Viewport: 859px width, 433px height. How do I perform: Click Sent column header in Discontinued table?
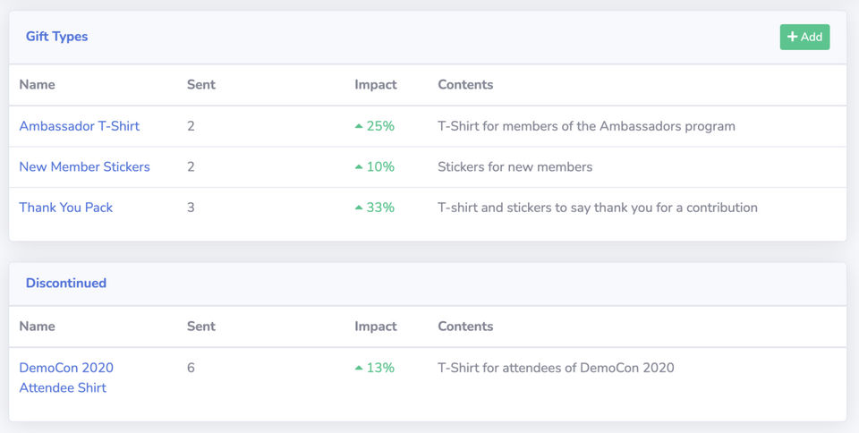point(201,327)
